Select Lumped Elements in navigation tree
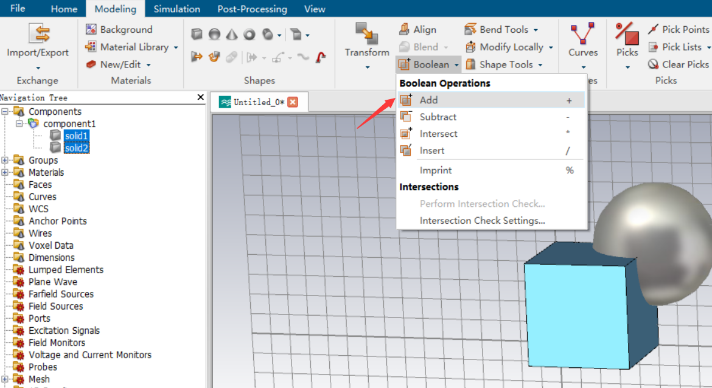712x388 pixels. coord(66,269)
